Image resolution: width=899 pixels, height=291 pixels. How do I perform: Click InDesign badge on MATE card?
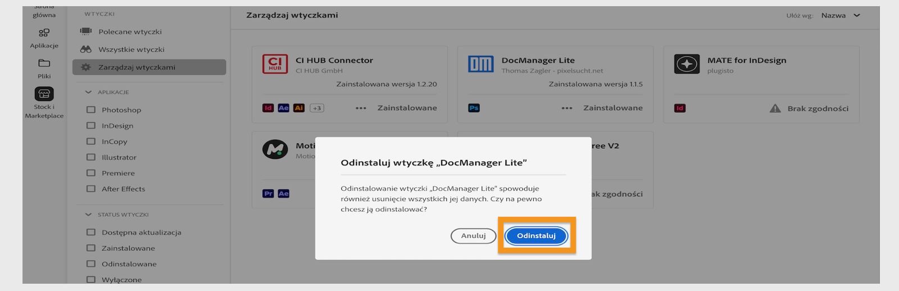(x=680, y=108)
